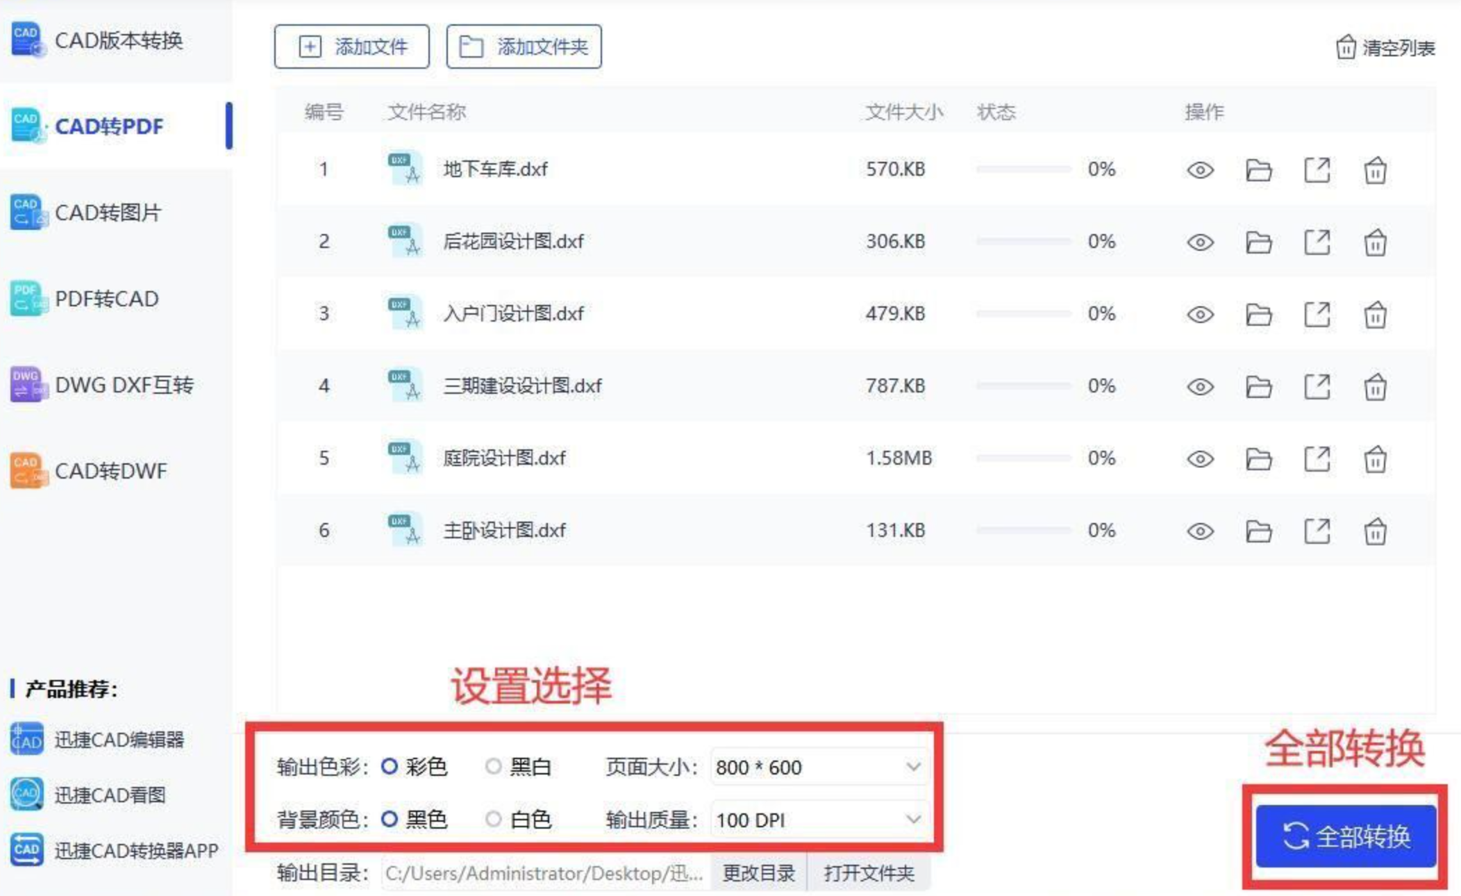The height and width of the screenshot is (896, 1461).
Task: Open 迅捷CAD看图 product recommendation
Action: (x=88, y=795)
